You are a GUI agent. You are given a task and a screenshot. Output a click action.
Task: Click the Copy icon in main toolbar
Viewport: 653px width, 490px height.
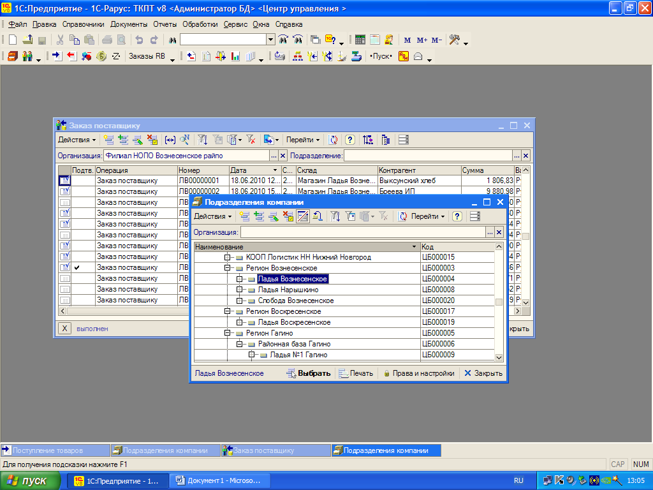tap(75, 40)
